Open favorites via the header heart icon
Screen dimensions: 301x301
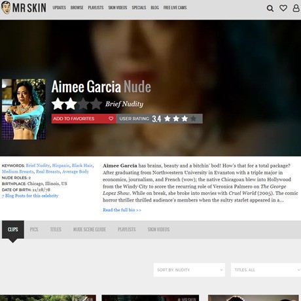pyautogui.click(x=283, y=9)
